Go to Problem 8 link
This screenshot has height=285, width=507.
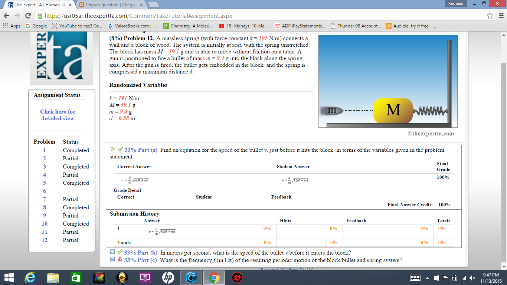pos(45,207)
